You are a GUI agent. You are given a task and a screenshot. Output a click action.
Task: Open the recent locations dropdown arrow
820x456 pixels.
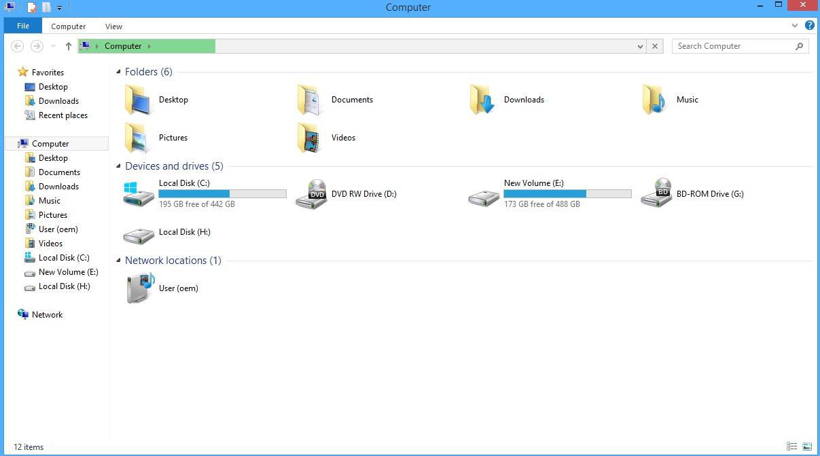tap(53, 46)
